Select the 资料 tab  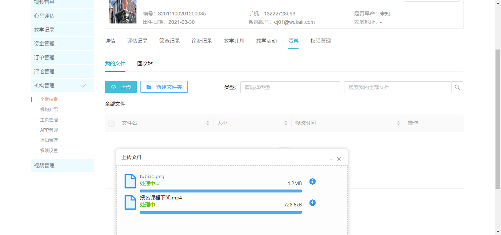tap(293, 41)
